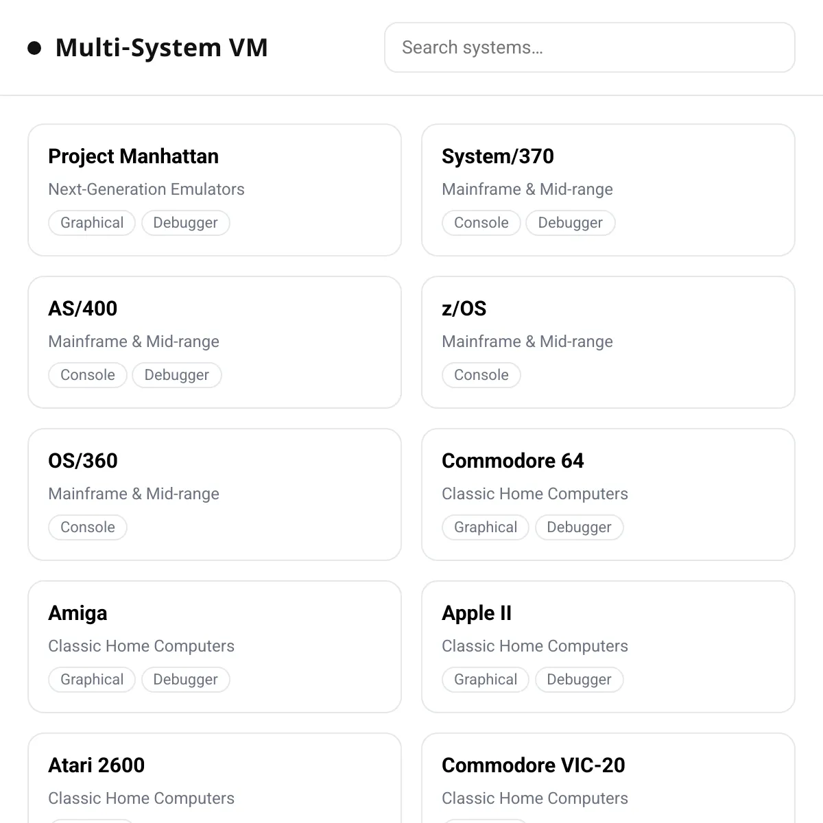
Task: Click the Debugger tag on Apple II
Action: coord(579,680)
